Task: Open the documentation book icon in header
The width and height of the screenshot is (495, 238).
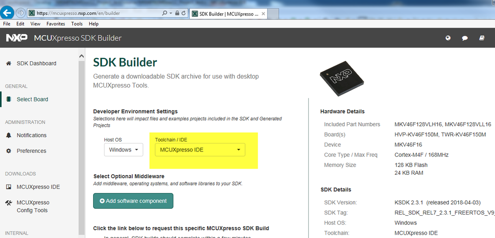Action: [x=482, y=38]
